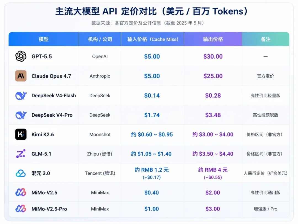Screen dimensions: 298x224
Task: Click the Tencent (腾讯) company cell
Action: point(100,173)
